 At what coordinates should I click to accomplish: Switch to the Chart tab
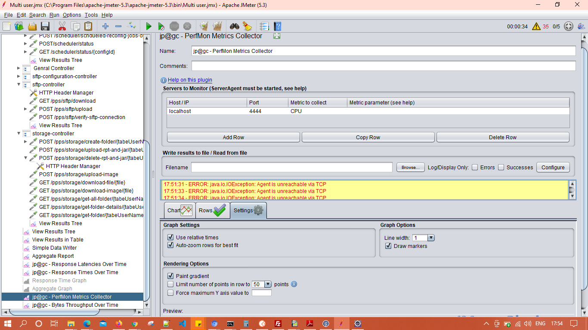[x=179, y=211]
